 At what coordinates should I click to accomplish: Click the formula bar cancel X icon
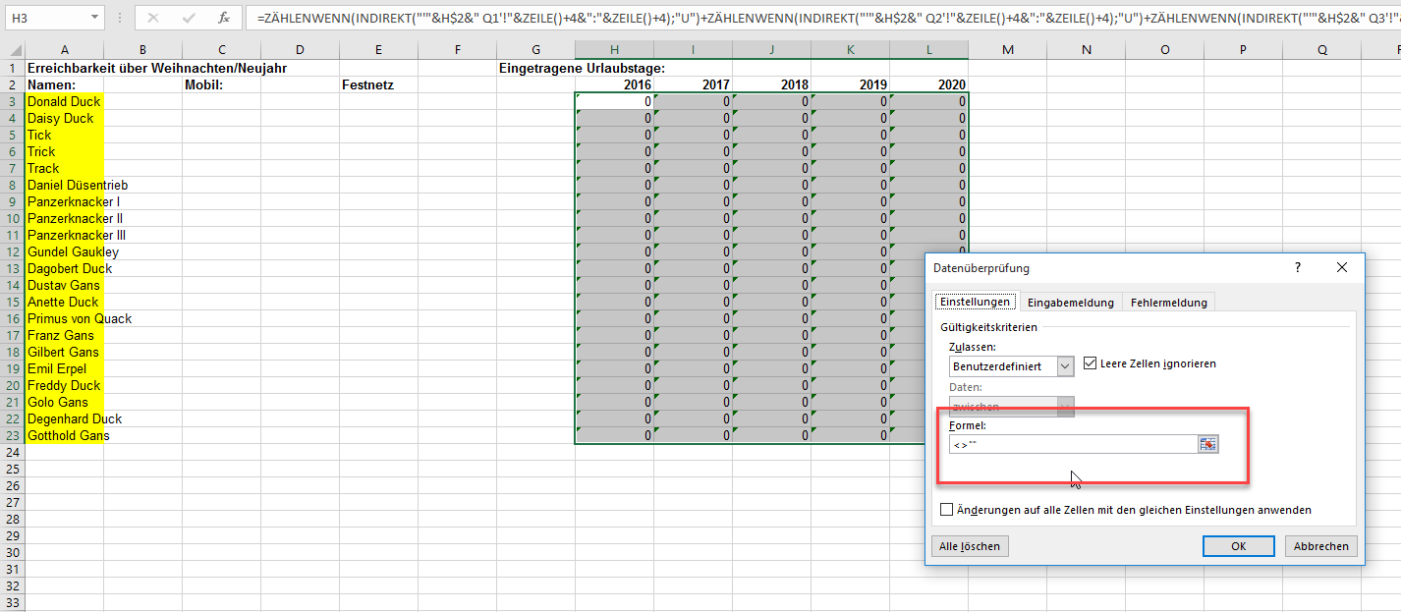pyautogui.click(x=153, y=18)
